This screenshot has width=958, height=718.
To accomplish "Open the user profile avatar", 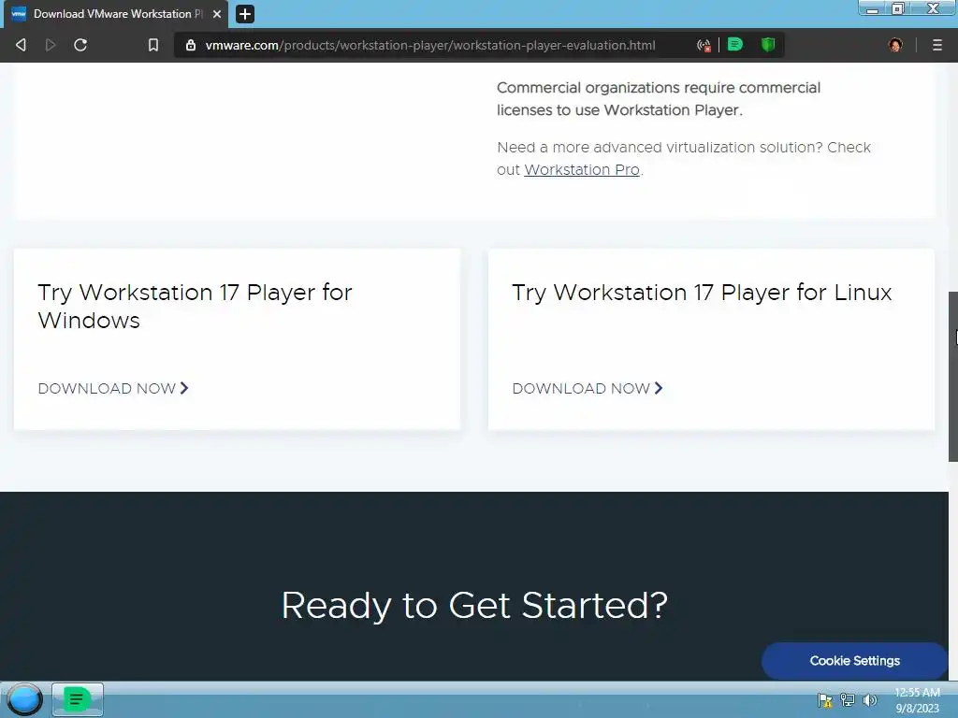I will (x=895, y=45).
